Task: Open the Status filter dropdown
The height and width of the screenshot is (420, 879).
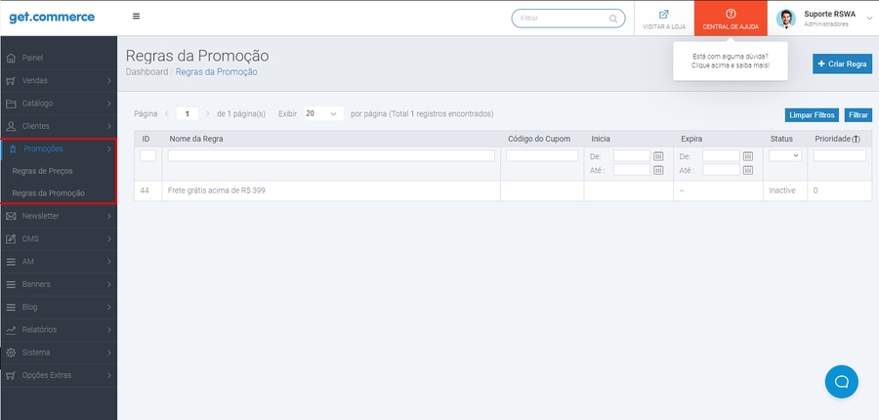Action: click(x=783, y=155)
